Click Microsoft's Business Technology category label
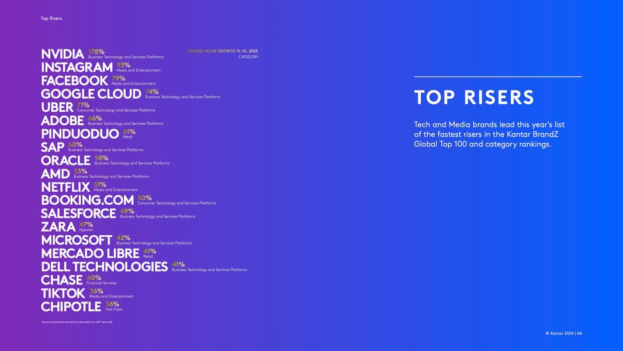This screenshot has width=623, height=351. 154,243
